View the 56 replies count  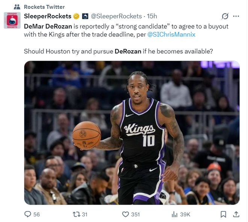click(36, 214)
